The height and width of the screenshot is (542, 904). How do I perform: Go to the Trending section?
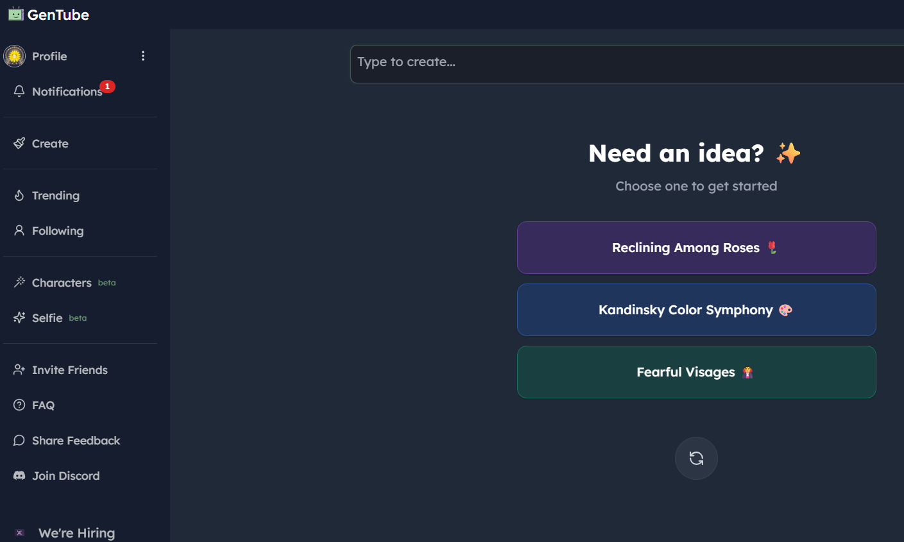[x=56, y=196]
